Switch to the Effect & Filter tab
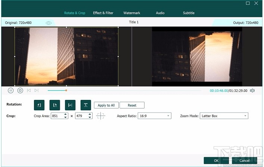Image resolution: width=264 pixels, height=167 pixels. tap(103, 13)
